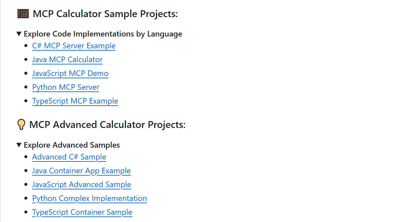Click the bullet before Java MCP Calculator
The height and width of the screenshot is (222, 408).
(x=26, y=60)
